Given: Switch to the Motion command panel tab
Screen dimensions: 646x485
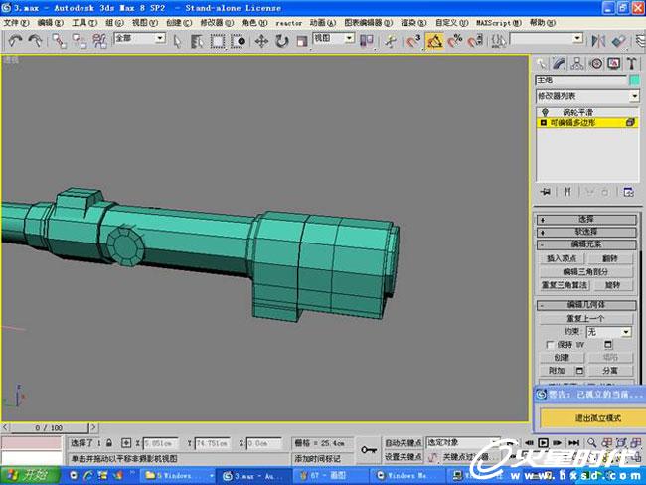Looking at the screenshot, I should pyautogui.click(x=595, y=63).
